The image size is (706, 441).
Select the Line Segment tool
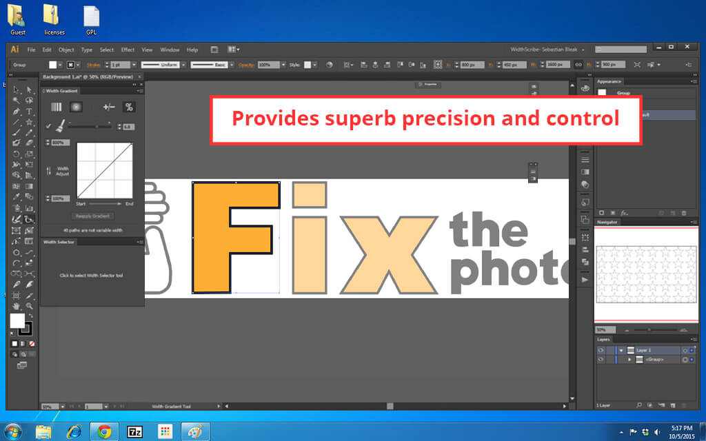coord(17,122)
